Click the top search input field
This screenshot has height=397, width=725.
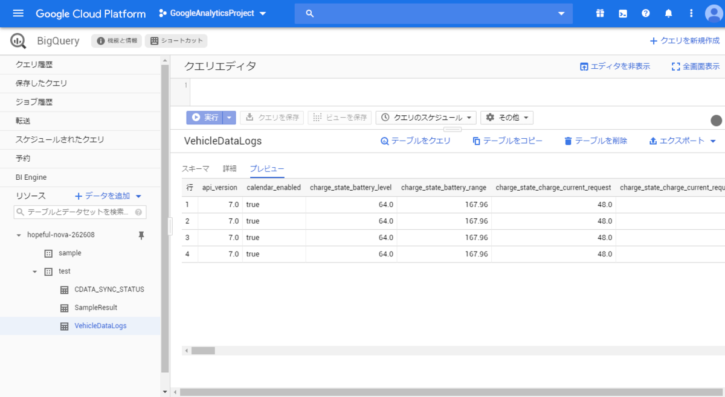point(434,13)
